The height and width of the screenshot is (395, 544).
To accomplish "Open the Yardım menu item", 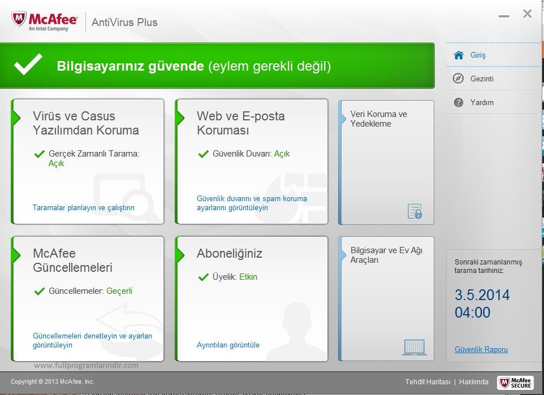I will point(482,102).
